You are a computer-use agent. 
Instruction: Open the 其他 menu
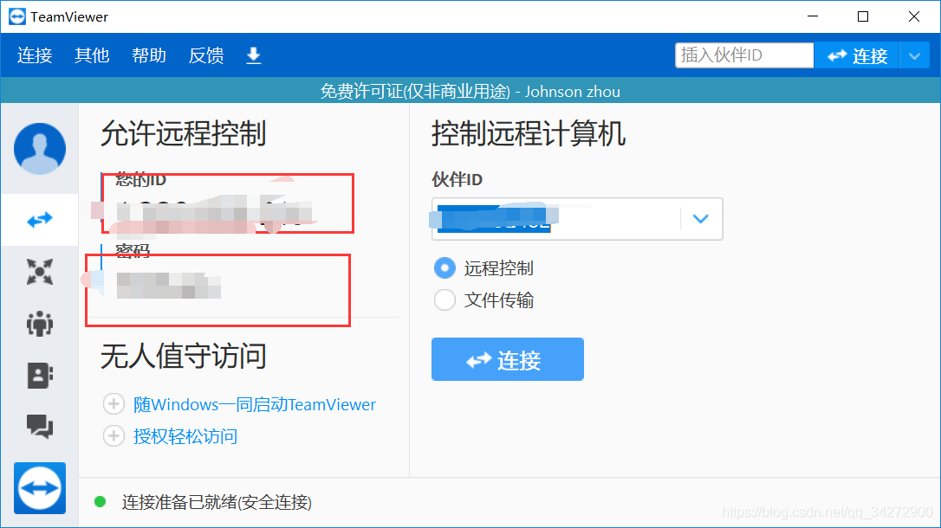click(92, 55)
